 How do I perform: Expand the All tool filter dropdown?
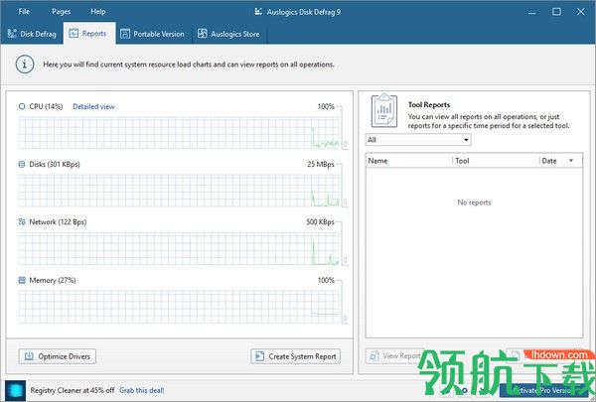418,140
